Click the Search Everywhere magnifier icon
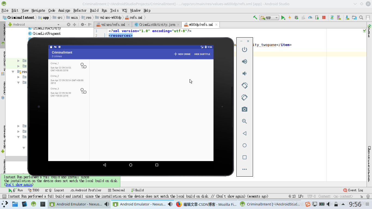The width and height of the screenshot is (372, 209). coord(361,17)
